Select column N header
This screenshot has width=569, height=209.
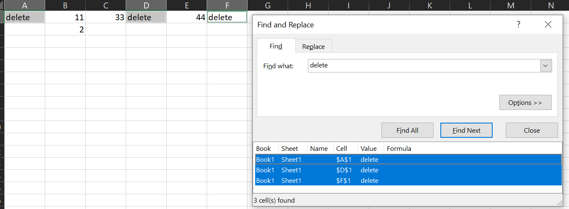tap(550, 5)
